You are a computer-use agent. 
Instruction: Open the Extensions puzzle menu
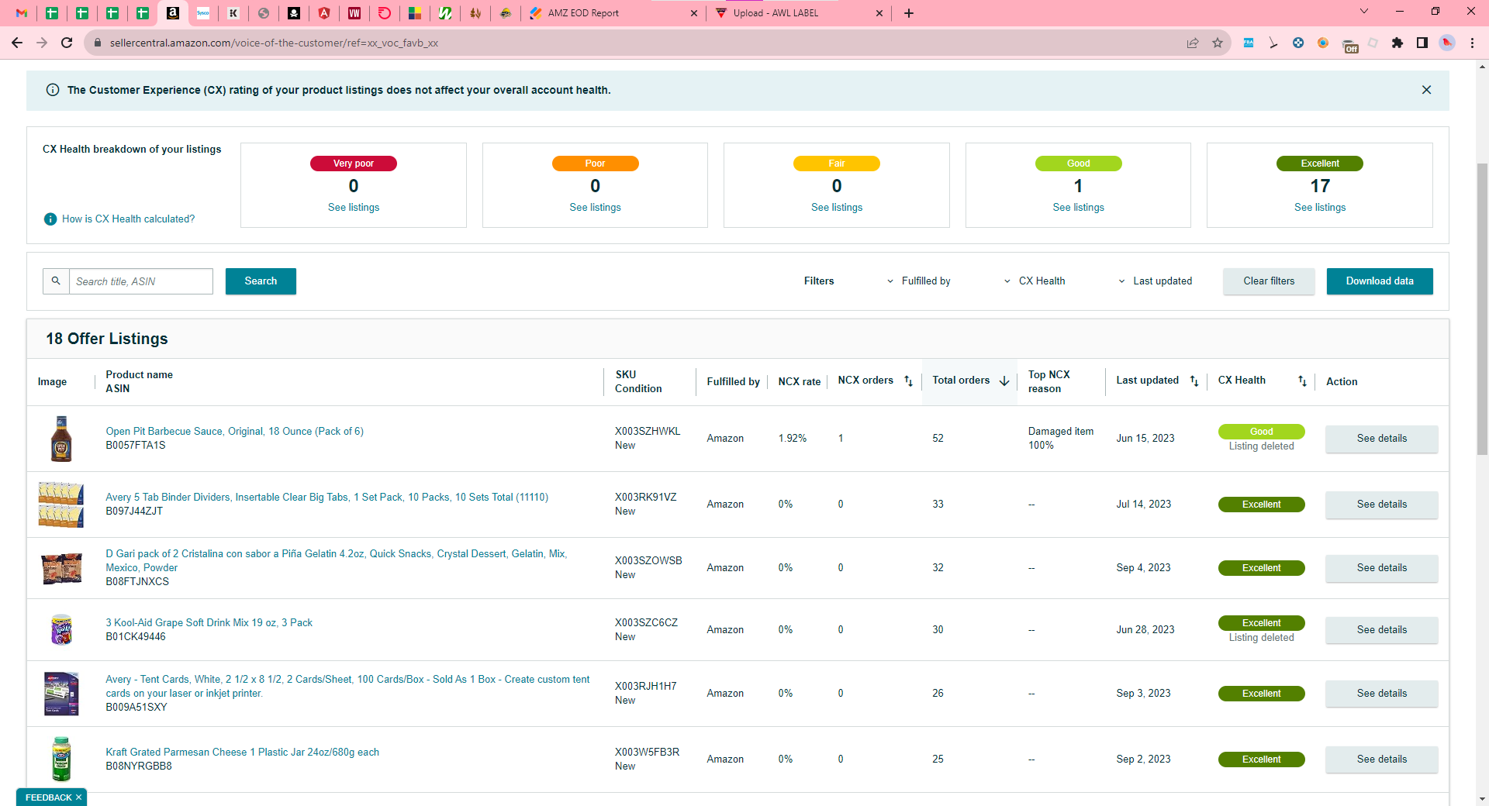(1397, 43)
